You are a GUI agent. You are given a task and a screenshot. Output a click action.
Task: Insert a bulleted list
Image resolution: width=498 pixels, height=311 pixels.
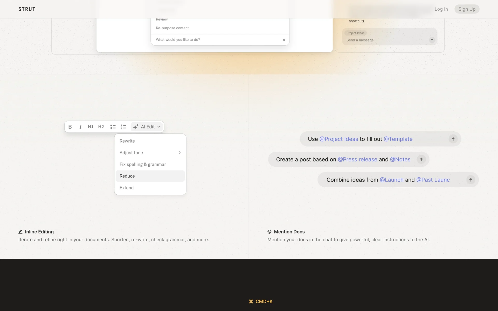[x=113, y=127]
